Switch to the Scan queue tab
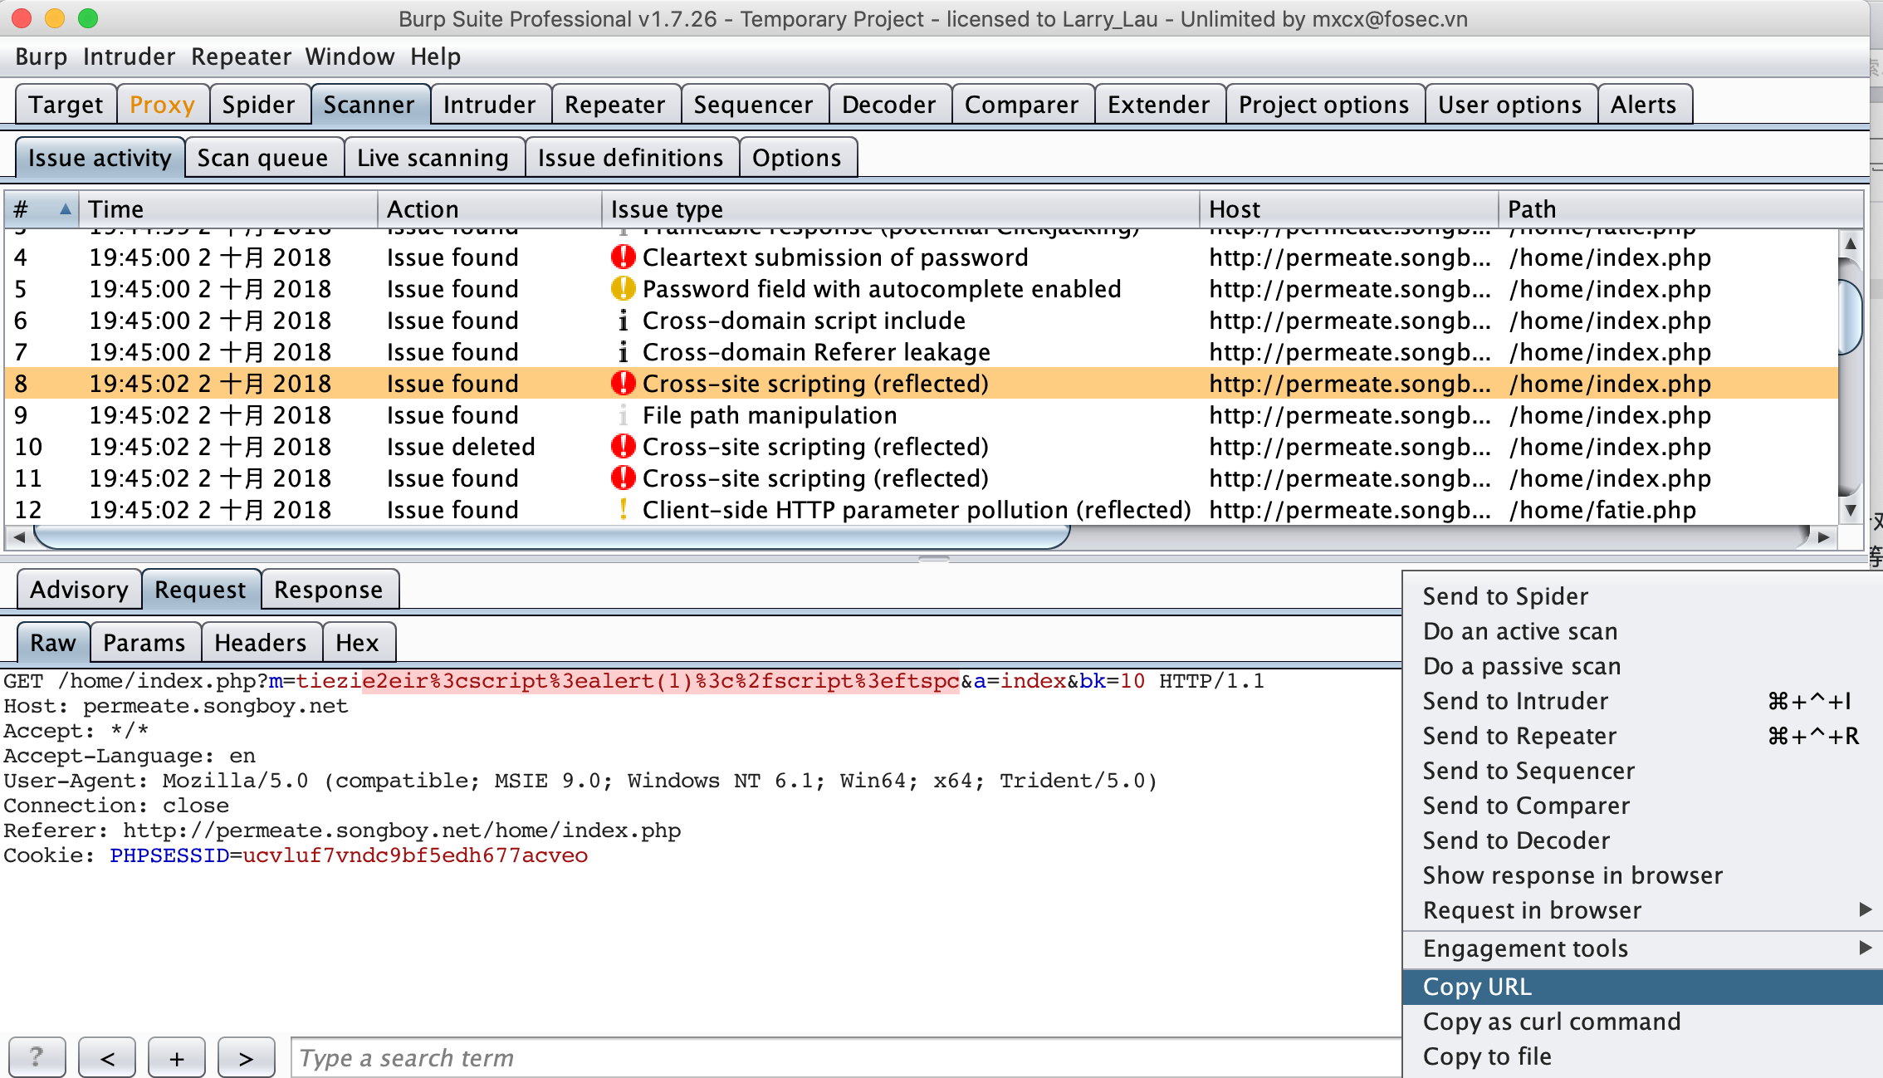This screenshot has width=1883, height=1078. click(x=262, y=158)
